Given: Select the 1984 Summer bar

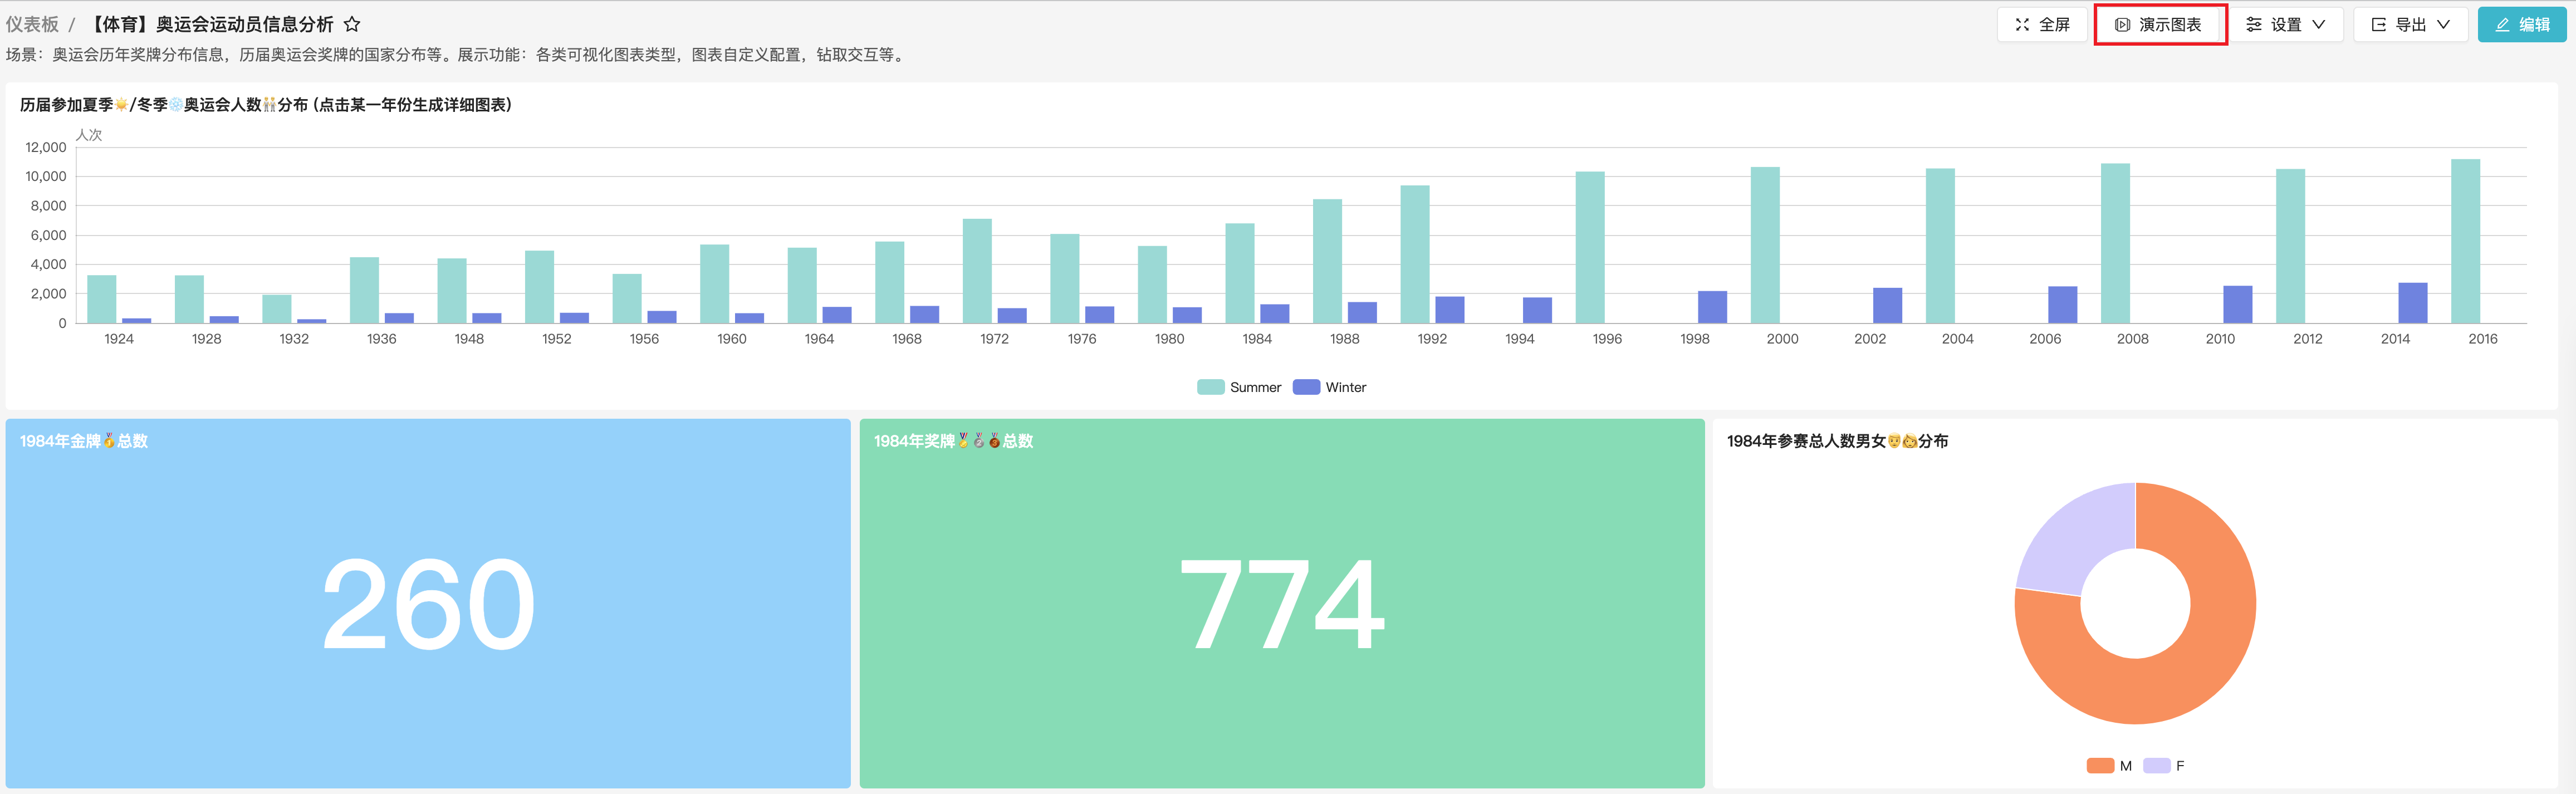Looking at the screenshot, I should (1240, 273).
